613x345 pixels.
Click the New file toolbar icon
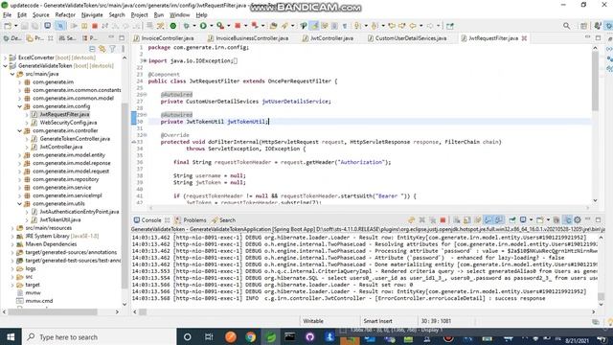(x=8, y=26)
